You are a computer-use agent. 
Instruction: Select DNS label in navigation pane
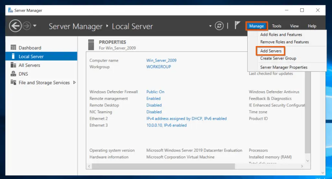[23, 74]
